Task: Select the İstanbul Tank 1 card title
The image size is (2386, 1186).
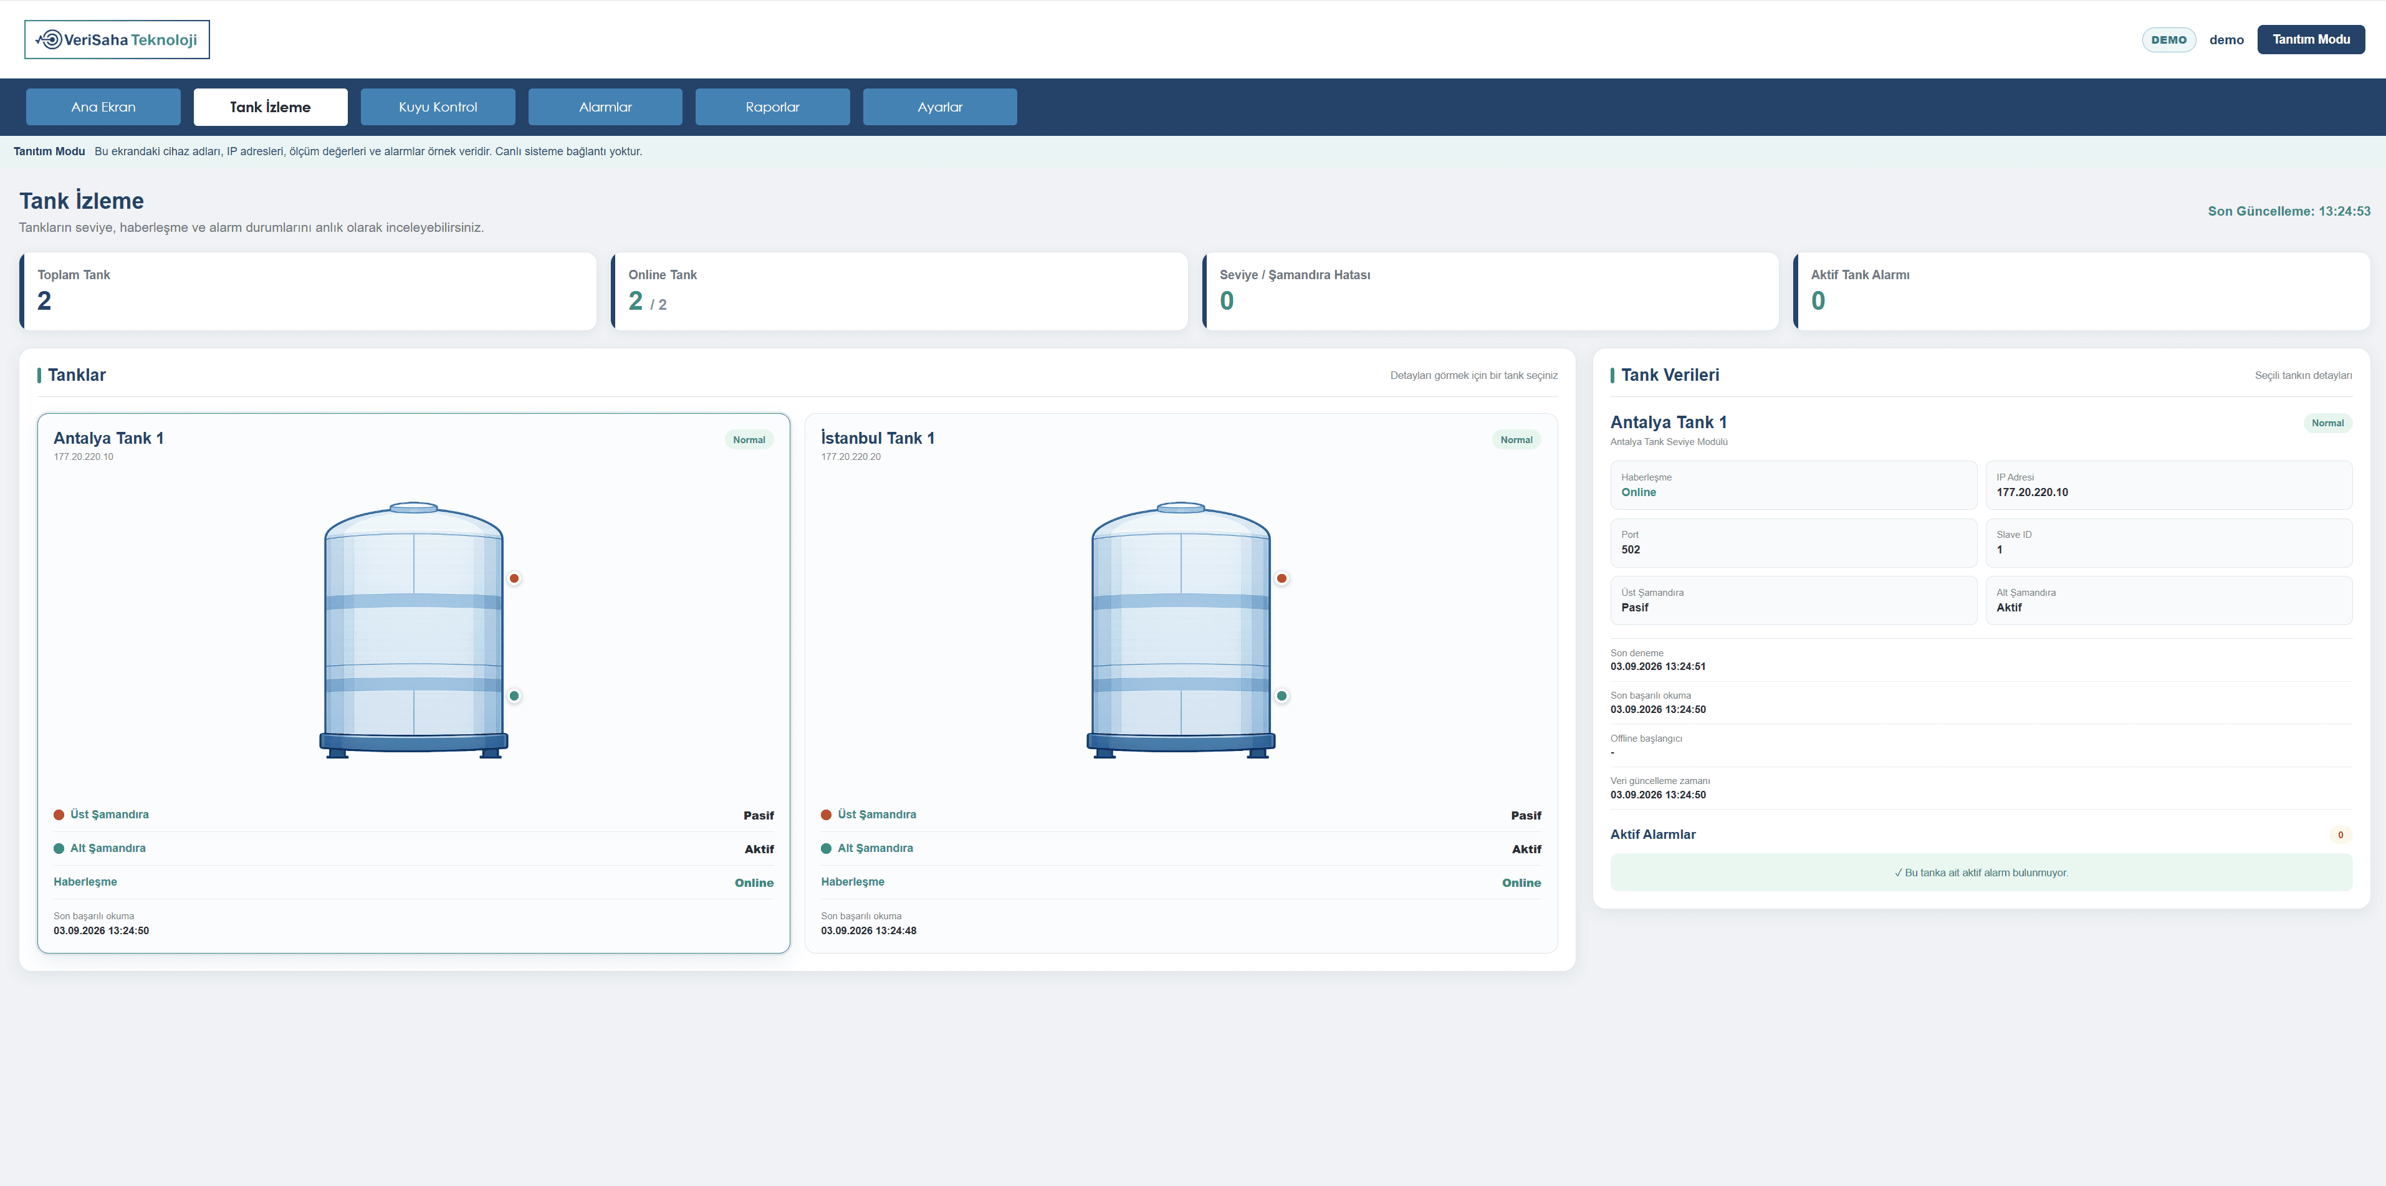Action: point(877,438)
